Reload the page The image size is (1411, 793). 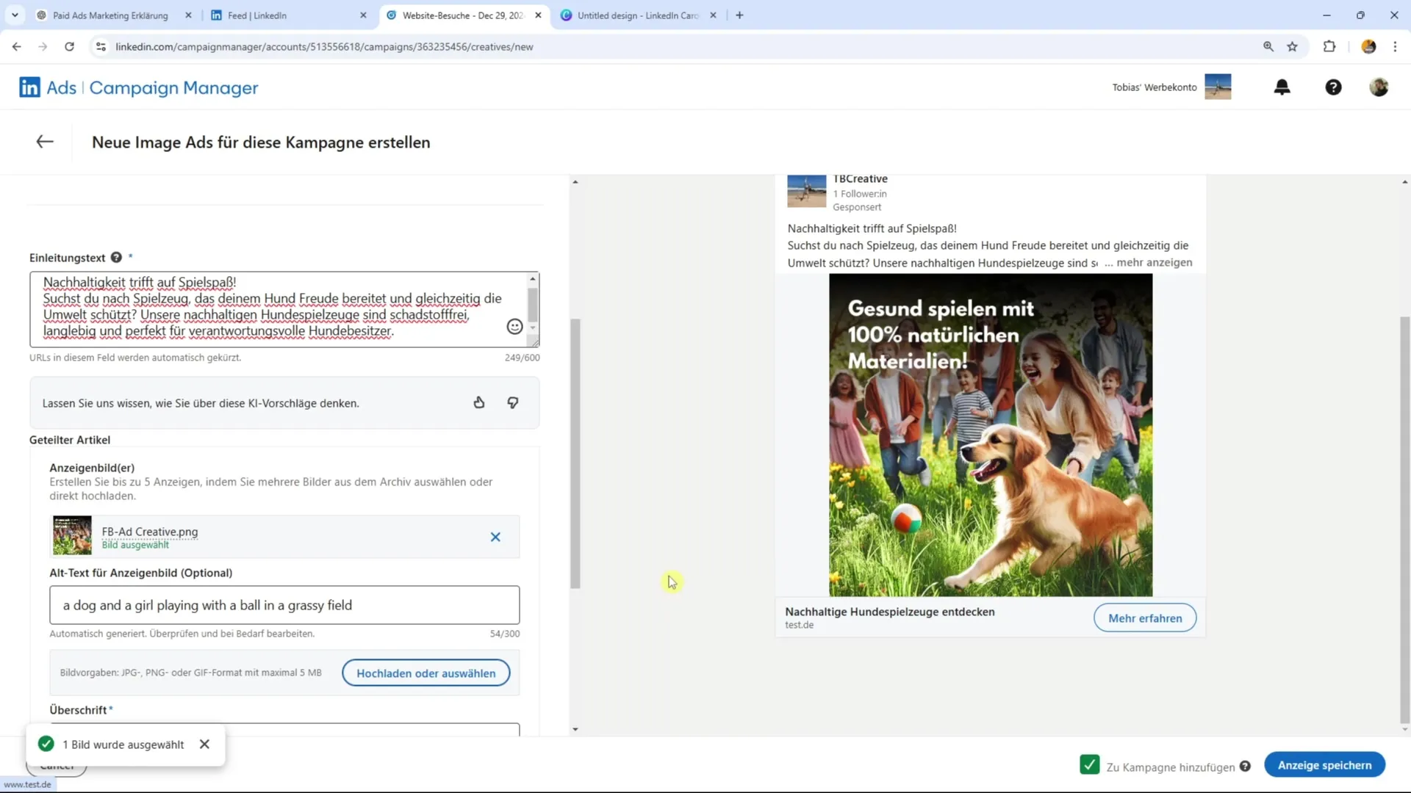(69, 46)
